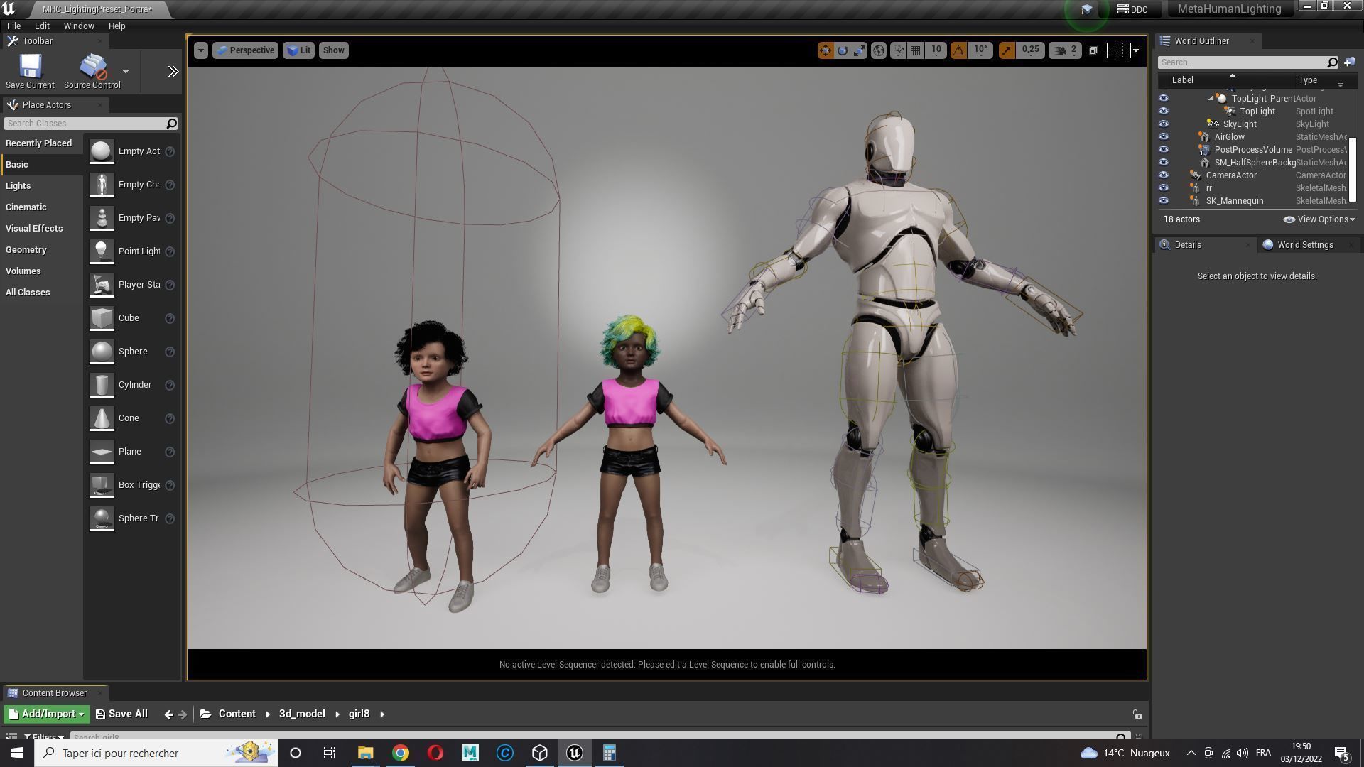Switch to the World Settings tab
The width and height of the screenshot is (1364, 767).
click(1304, 245)
